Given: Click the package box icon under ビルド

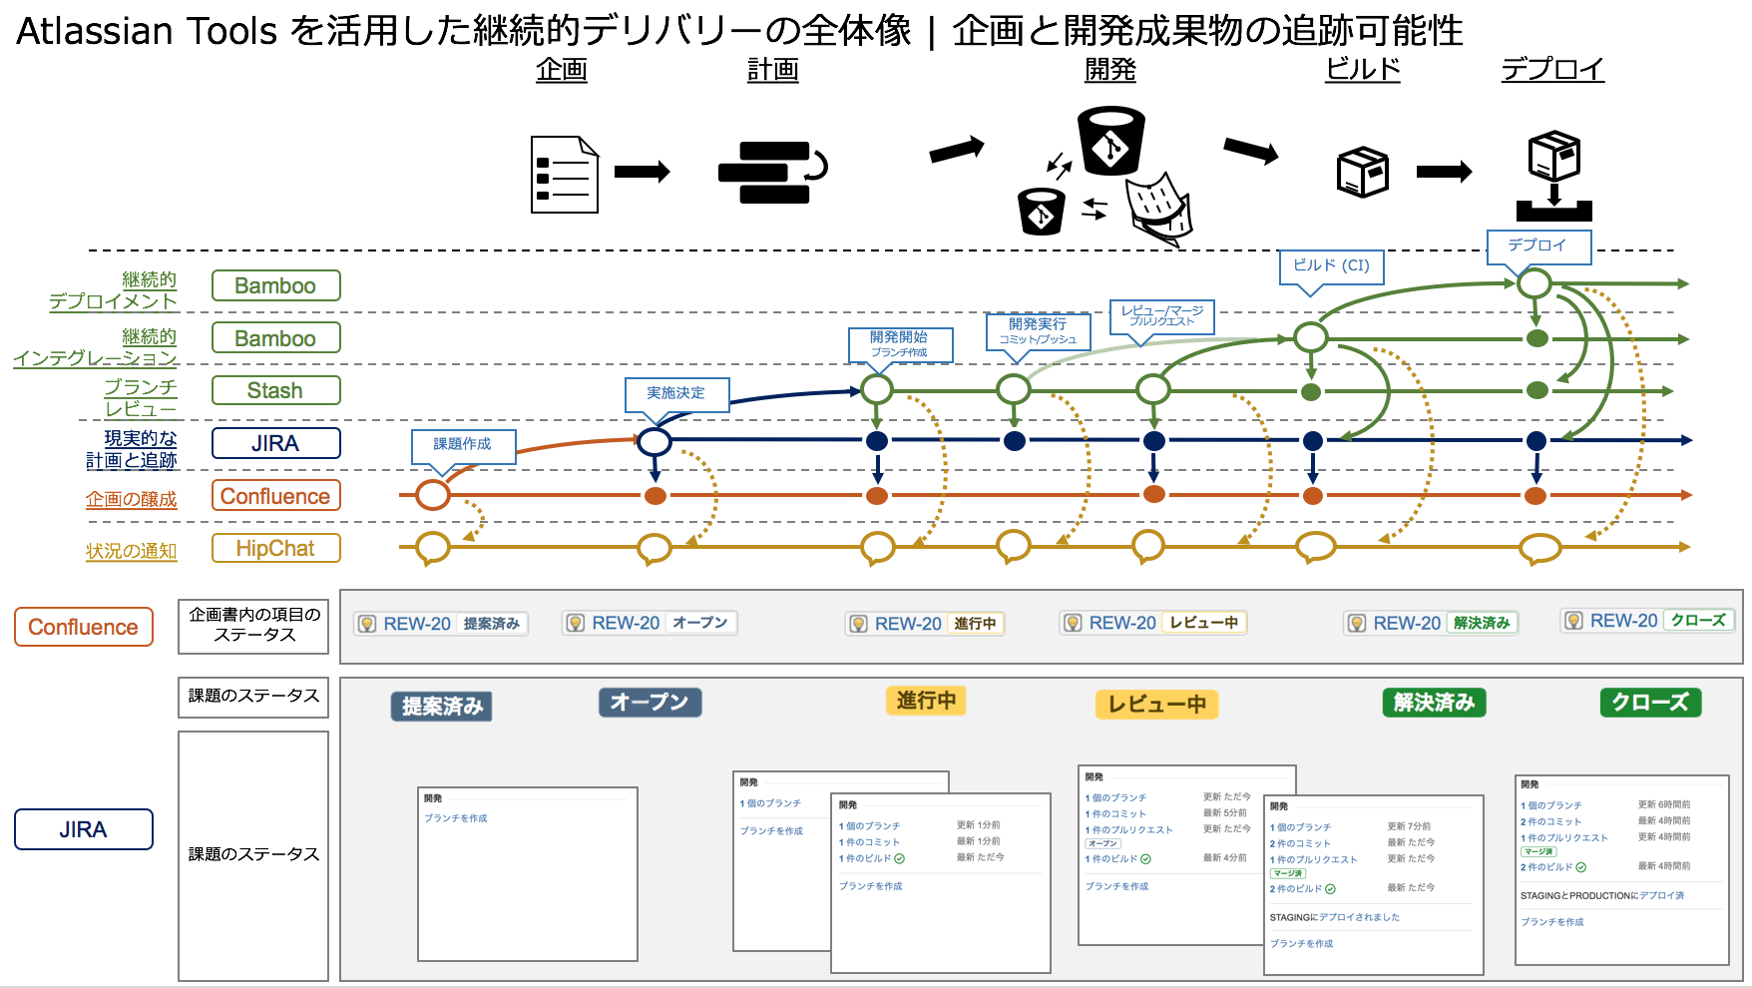Looking at the screenshot, I should [x=1362, y=172].
